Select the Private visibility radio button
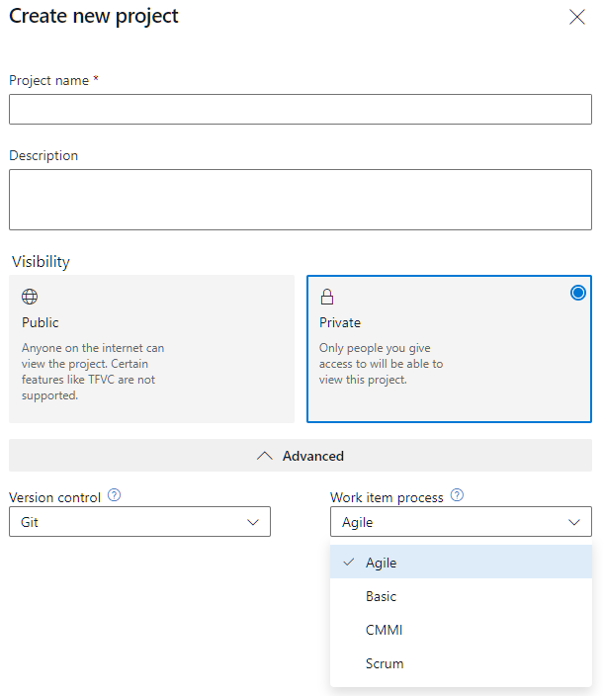Screen dimensions: 603x696 point(577,293)
